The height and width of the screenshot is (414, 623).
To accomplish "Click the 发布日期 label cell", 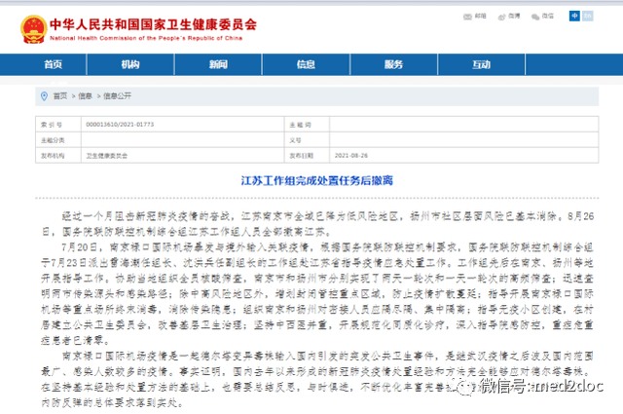I will point(307,156).
